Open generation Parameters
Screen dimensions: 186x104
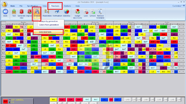(47, 13)
